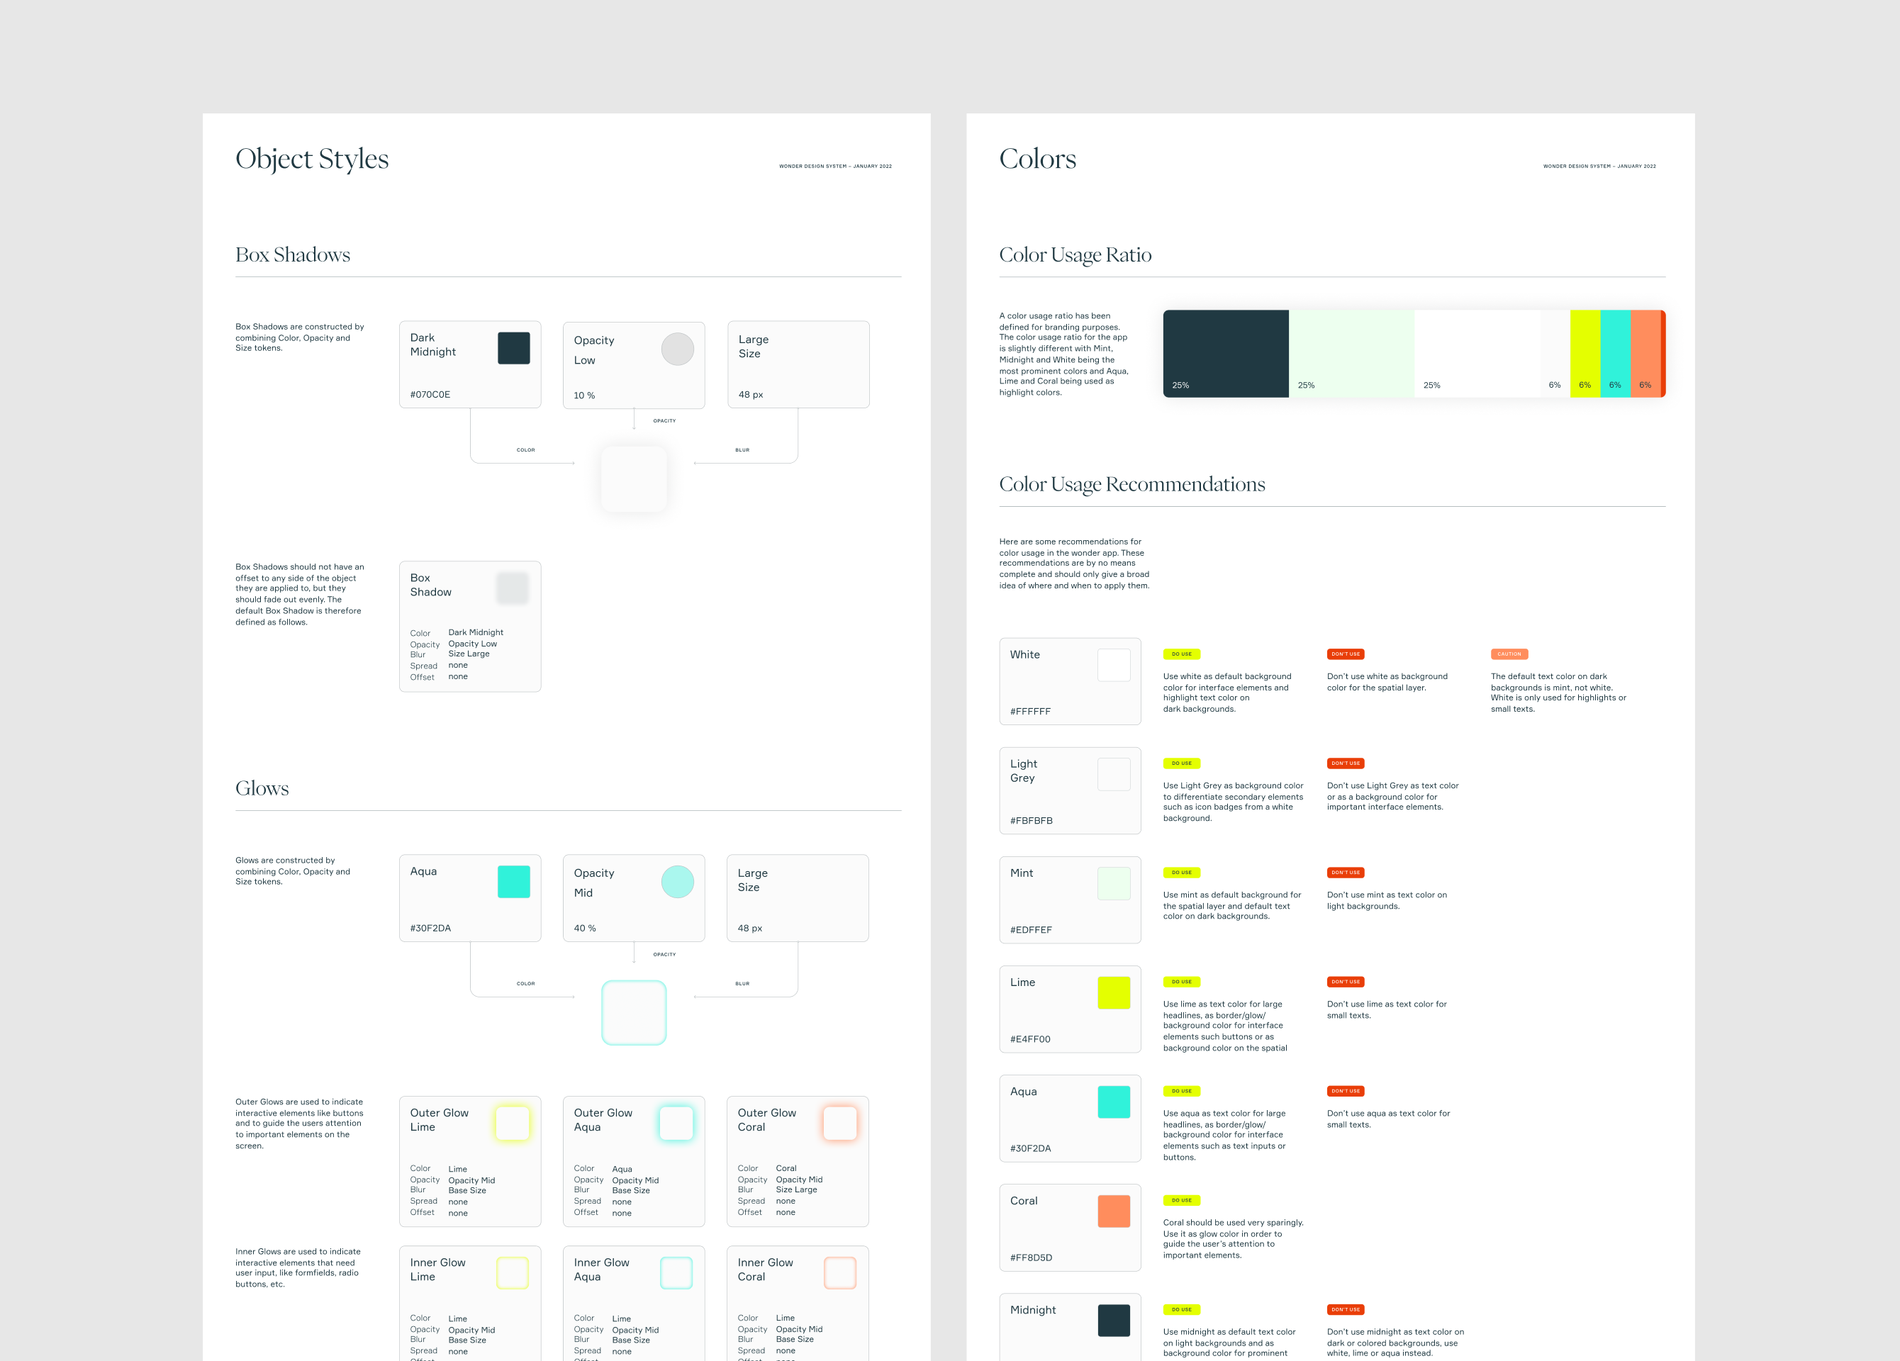
Task: Click the Inner Glow Coral preview
Action: coord(840,1272)
